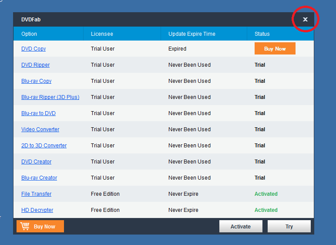336x245 pixels.
Task: Click Buy Now in the DVD Copy row
Action: tap(275, 48)
